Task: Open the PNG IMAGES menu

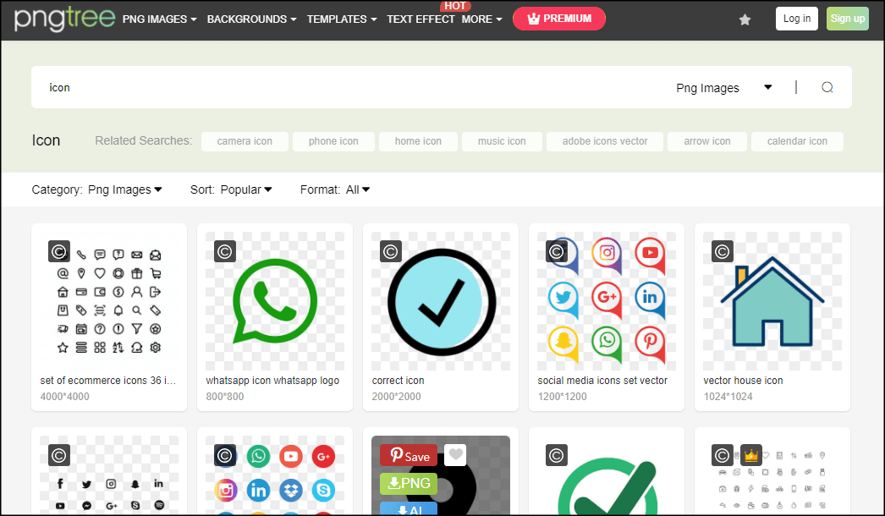Action: pyautogui.click(x=160, y=19)
